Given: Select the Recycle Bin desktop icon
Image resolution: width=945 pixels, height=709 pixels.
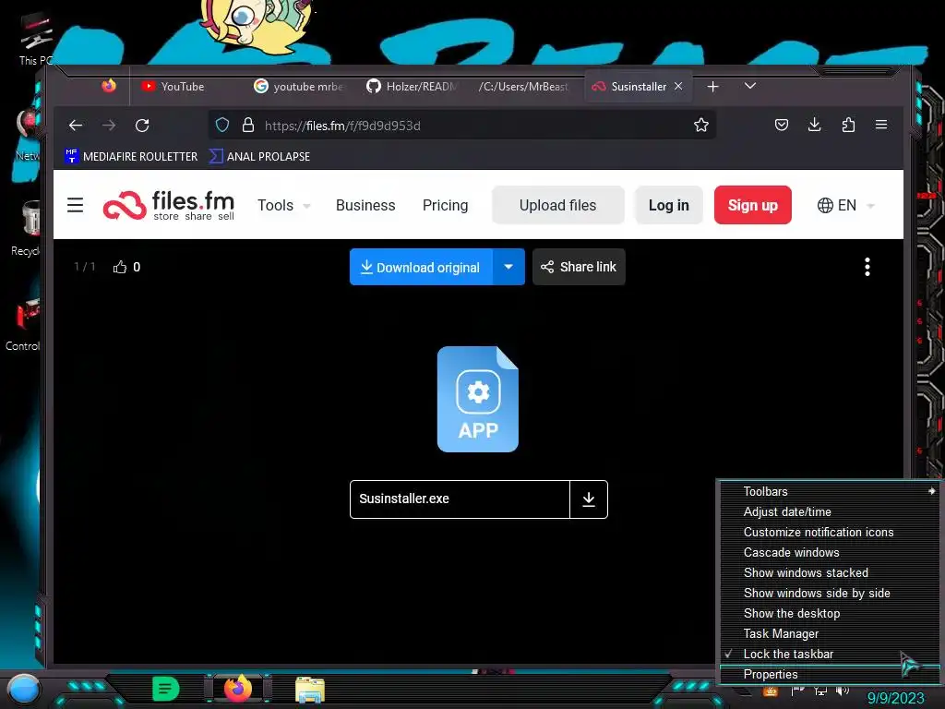Looking at the screenshot, I should point(27,229).
